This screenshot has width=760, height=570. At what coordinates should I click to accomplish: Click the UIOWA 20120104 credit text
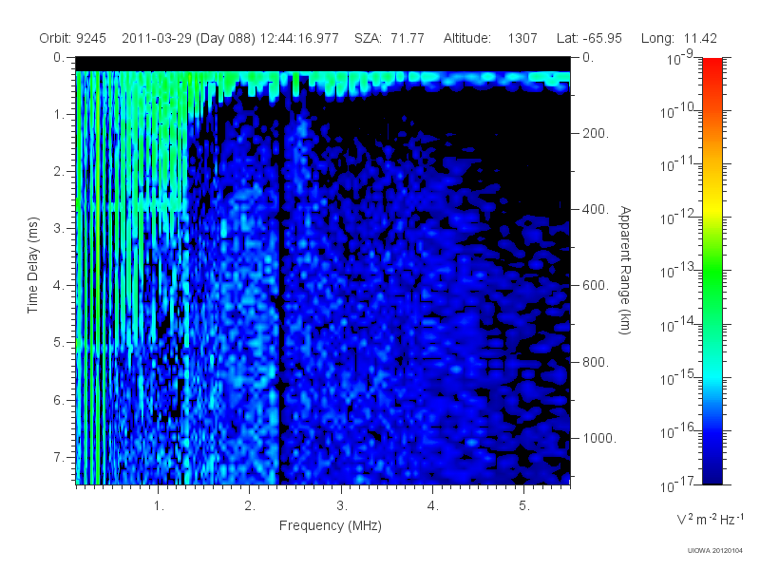pyautogui.click(x=715, y=551)
